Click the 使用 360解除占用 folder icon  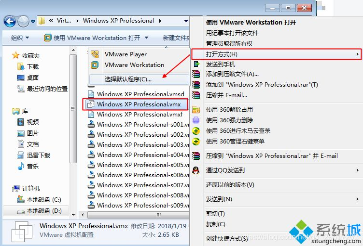tap(196, 109)
